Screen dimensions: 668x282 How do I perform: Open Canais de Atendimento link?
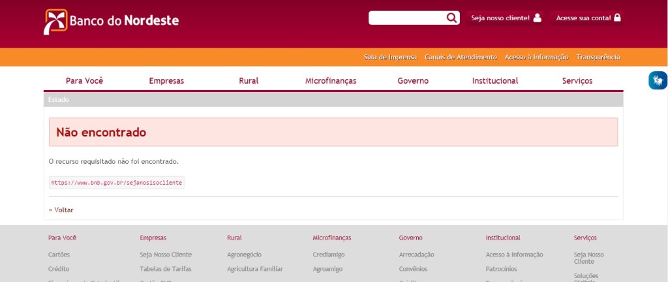click(461, 57)
